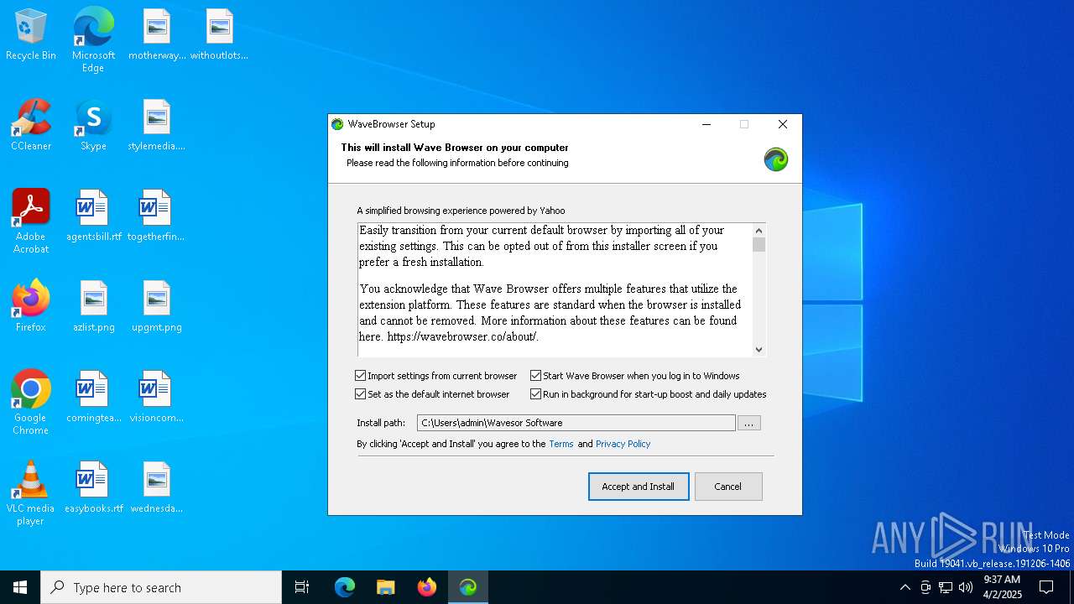1074x604 pixels.
Task: Open the Action Center notifications
Action: (1046, 587)
